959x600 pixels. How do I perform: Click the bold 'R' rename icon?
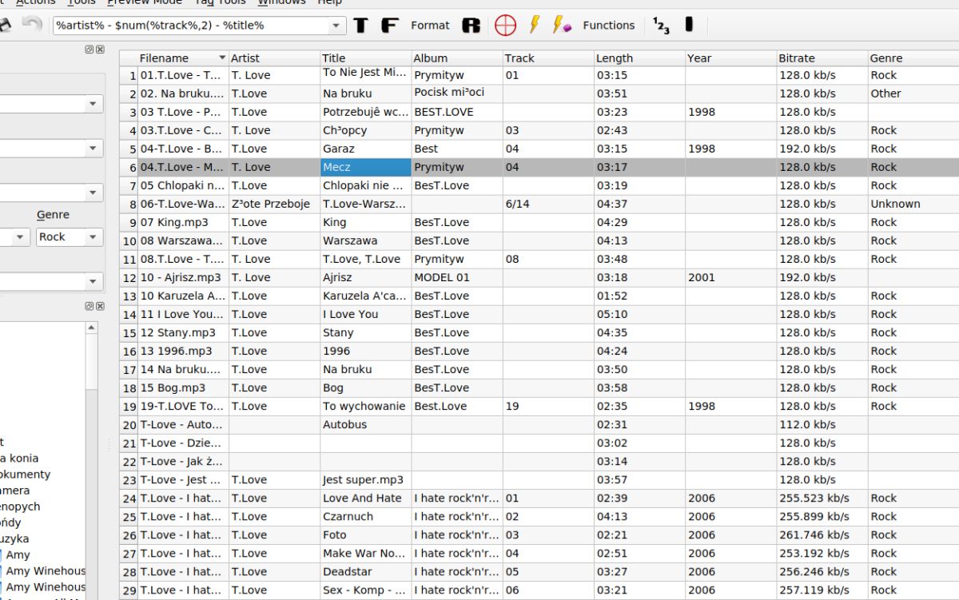[472, 26]
